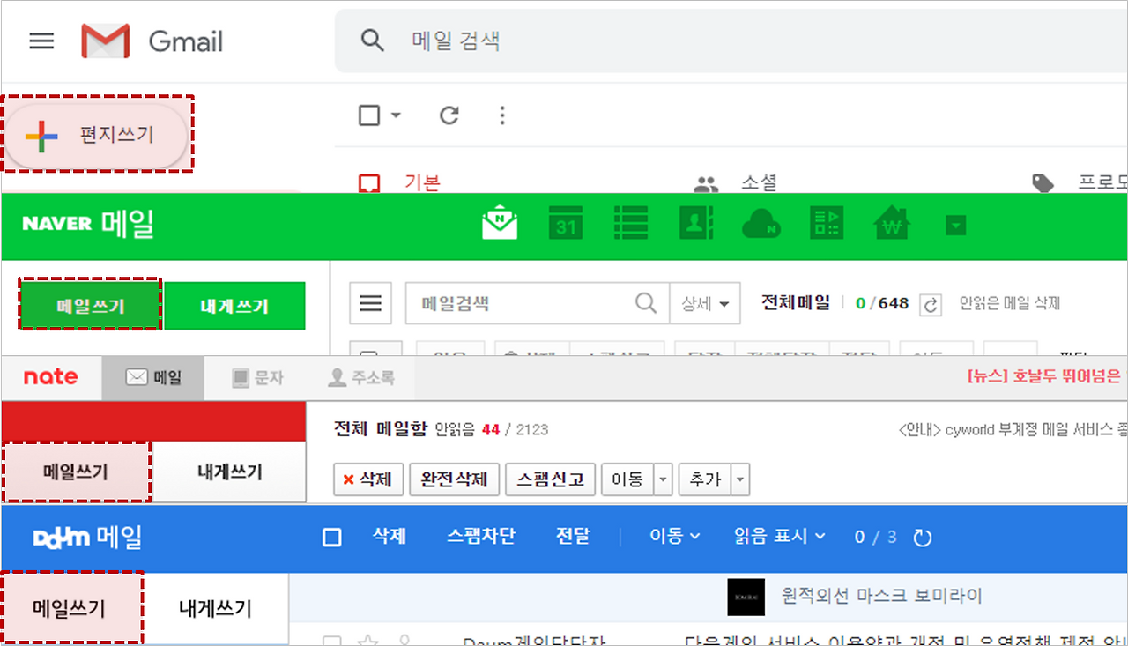The width and height of the screenshot is (1128, 646).
Task: Click the Naver hamburger list-menu button
Action: (371, 304)
